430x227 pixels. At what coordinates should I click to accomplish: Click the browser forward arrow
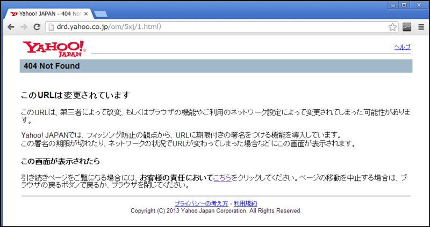(x=24, y=27)
